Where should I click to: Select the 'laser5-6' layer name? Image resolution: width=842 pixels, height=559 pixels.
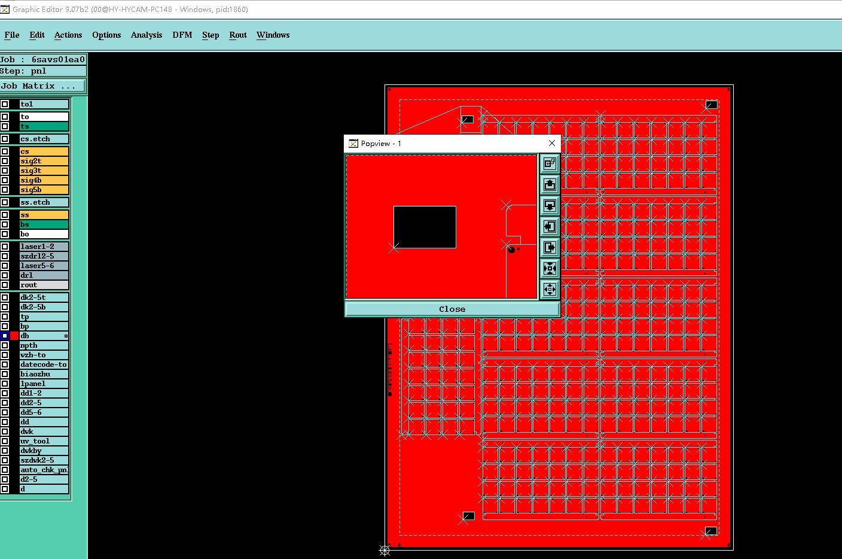(x=44, y=266)
